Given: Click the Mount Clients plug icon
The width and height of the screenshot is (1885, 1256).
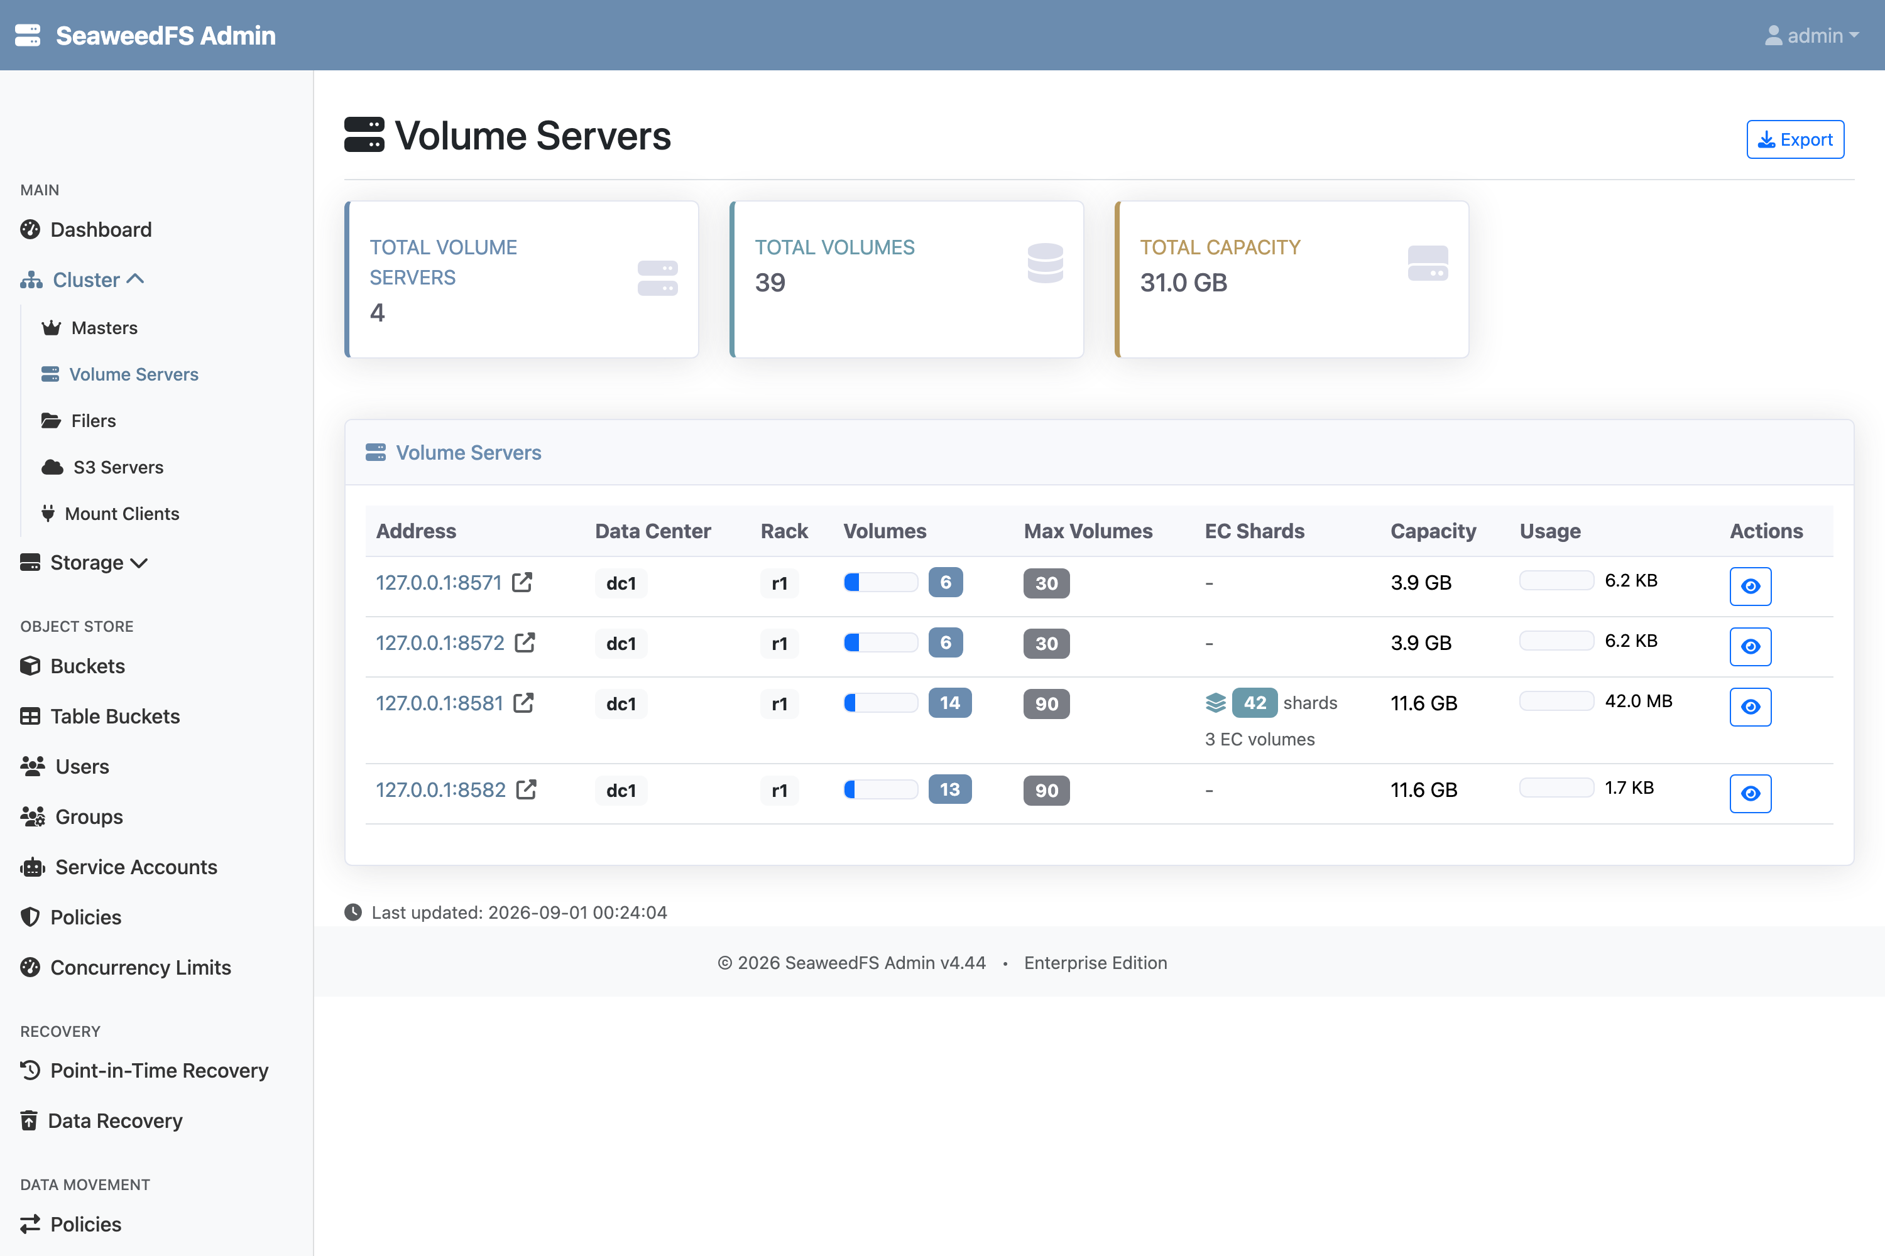Looking at the screenshot, I should coord(48,514).
